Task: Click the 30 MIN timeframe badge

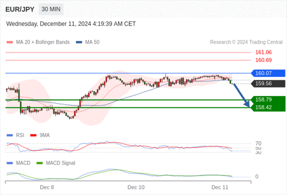Action: pyautogui.click(x=51, y=9)
